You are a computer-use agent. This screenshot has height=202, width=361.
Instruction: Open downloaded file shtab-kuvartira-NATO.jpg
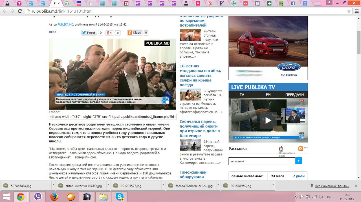[81, 186]
